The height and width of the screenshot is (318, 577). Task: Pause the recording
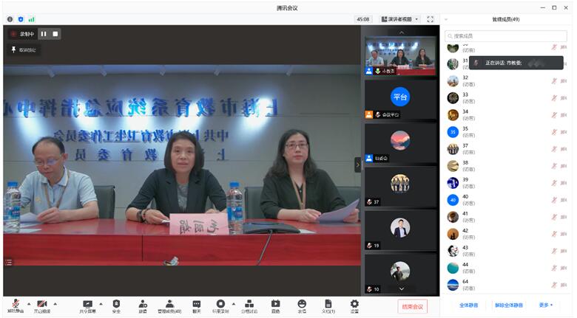43,34
